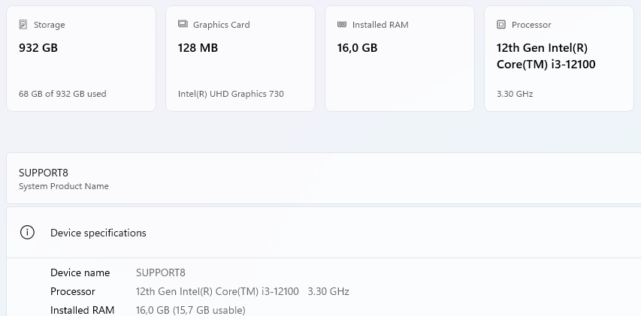Viewport: 641px width, 316px height.
Task: Click the Installed RAM memory icon
Action: point(342,25)
